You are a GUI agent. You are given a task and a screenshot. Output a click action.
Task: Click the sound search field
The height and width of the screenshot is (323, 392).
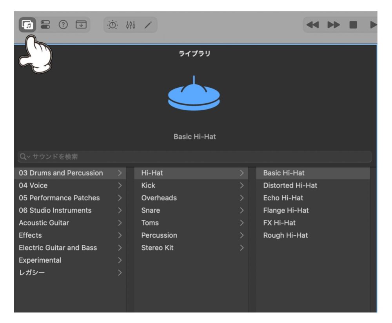[196, 157]
